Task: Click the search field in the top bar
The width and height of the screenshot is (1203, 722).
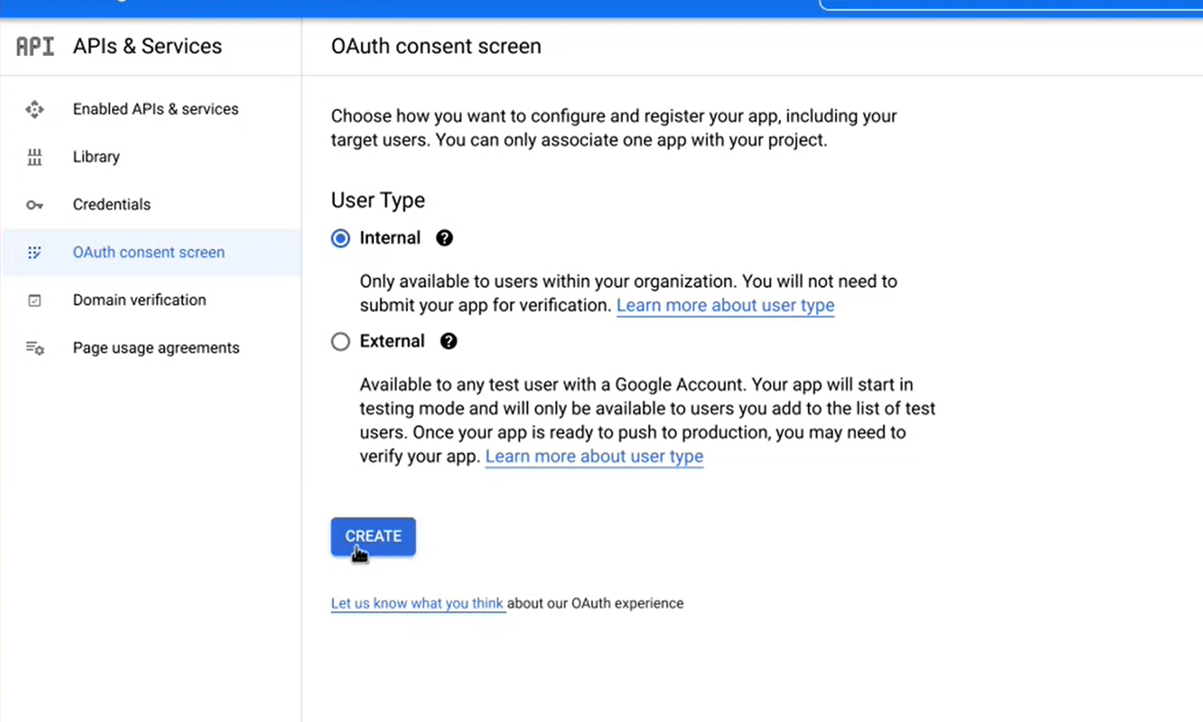Action: pyautogui.click(x=1010, y=4)
